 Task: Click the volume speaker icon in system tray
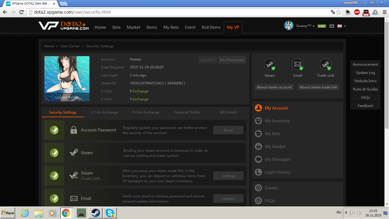pyautogui.click(x=359, y=213)
